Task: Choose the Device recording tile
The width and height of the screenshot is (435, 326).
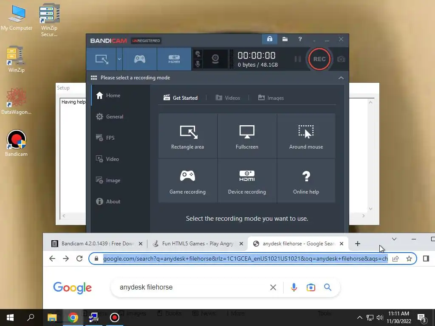Action: coord(247,180)
